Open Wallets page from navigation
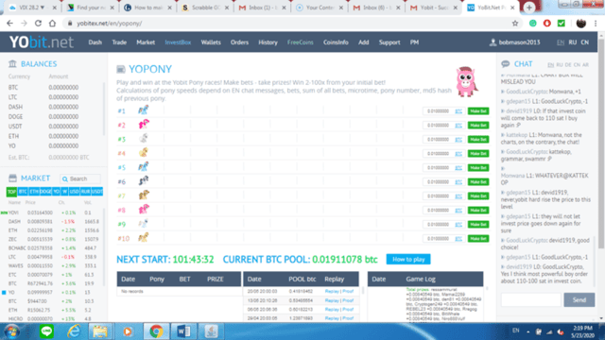The width and height of the screenshot is (605, 340). click(x=211, y=42)
